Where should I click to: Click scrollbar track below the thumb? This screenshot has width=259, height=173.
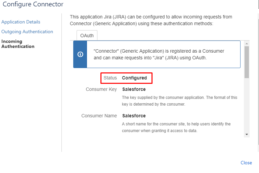[247, 105]
